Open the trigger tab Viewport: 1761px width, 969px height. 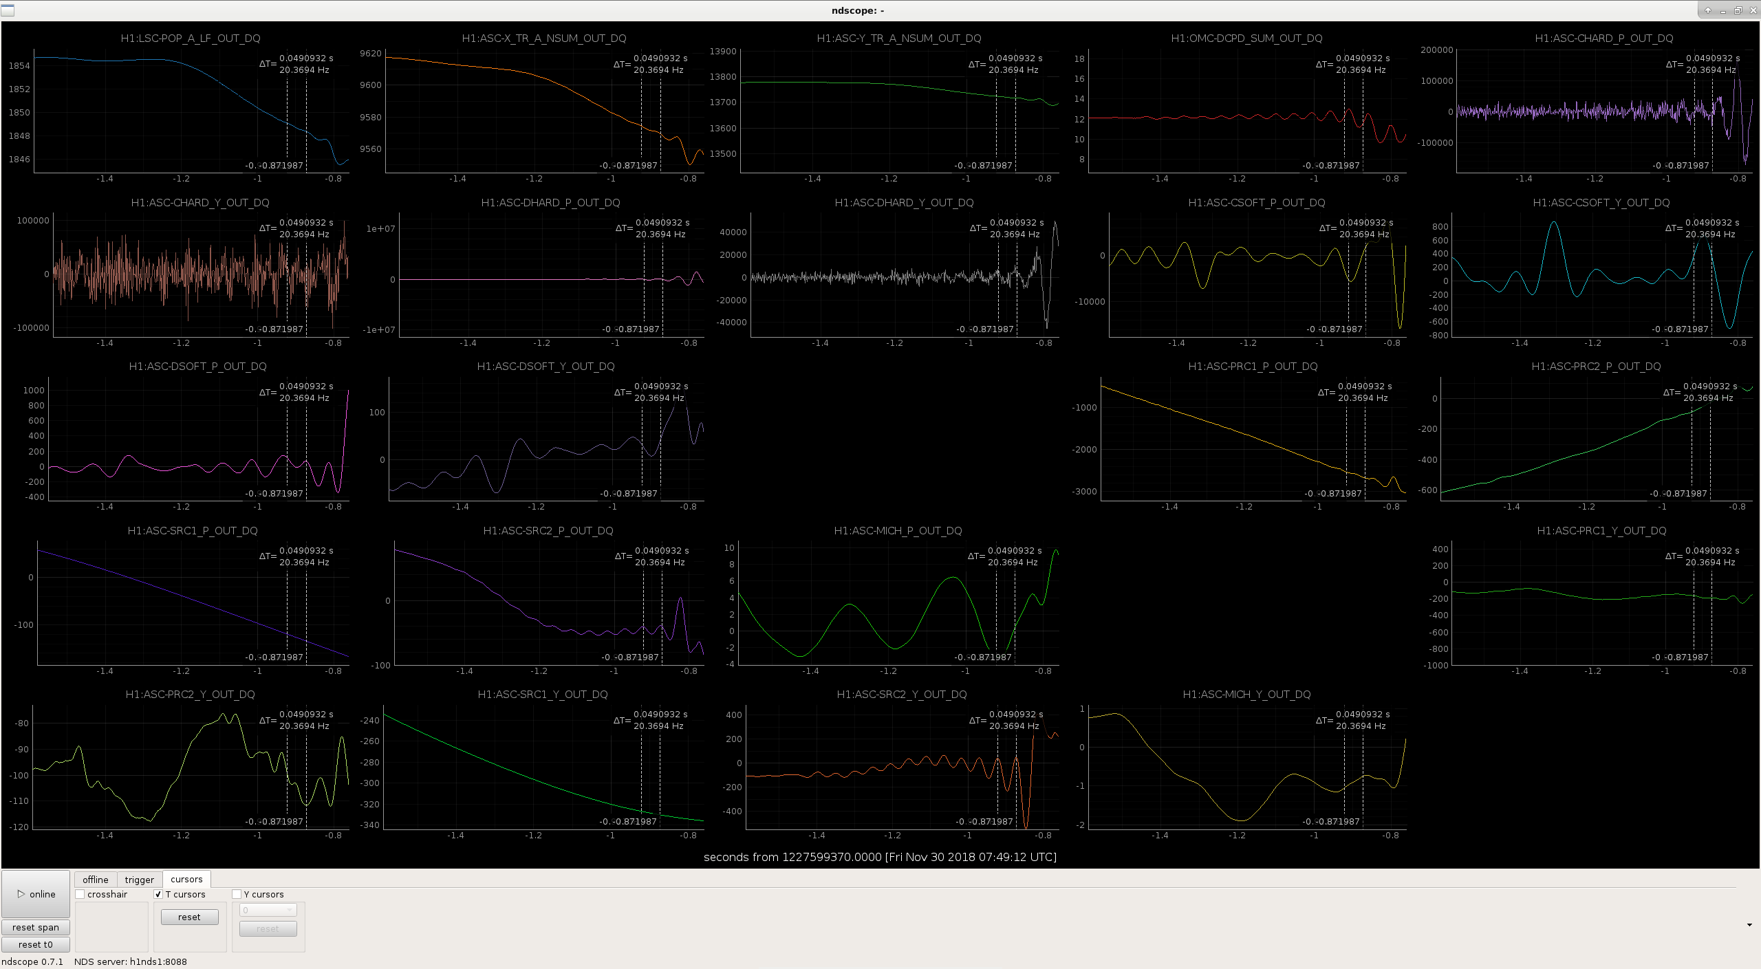coord(140,880)
